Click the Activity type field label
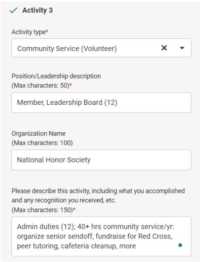This screenshot has width=200, height=262. click(x=28, y=32)
